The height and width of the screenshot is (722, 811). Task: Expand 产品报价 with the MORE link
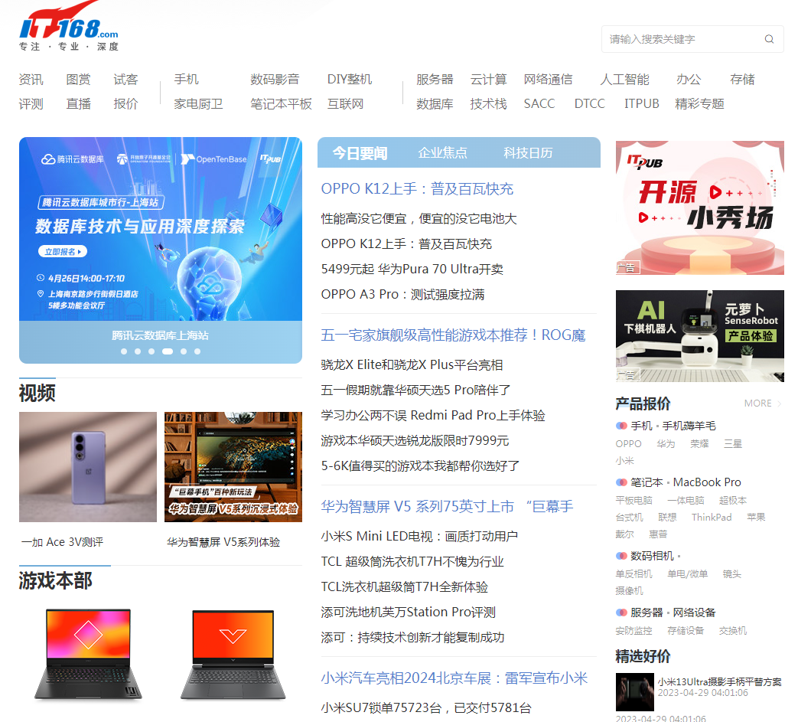[x=762, y=403]
